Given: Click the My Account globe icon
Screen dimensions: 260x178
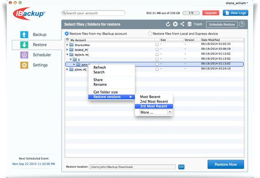Looking at the screenshot, I should (x=68, y=40).
